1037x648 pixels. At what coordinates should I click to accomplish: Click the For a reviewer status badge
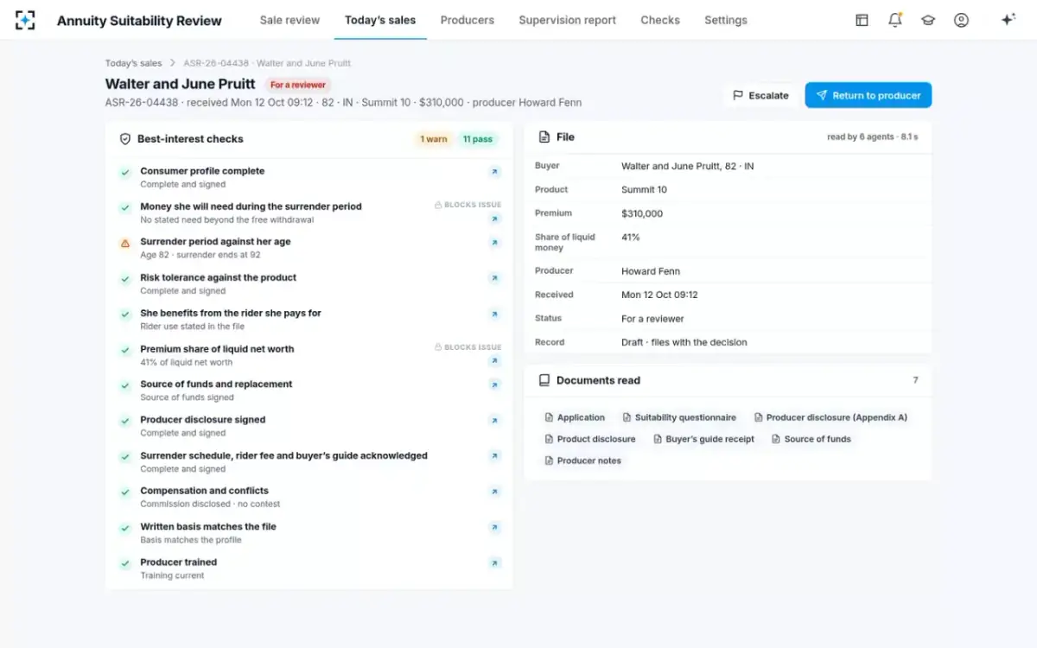(297, 86)
